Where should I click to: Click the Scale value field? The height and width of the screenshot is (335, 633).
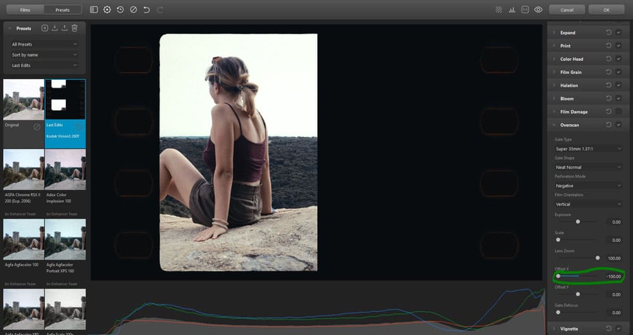614,240
